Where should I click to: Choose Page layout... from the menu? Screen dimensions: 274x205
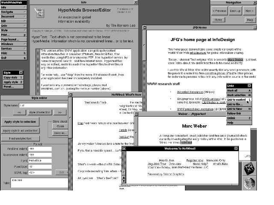tap(13, 39)
